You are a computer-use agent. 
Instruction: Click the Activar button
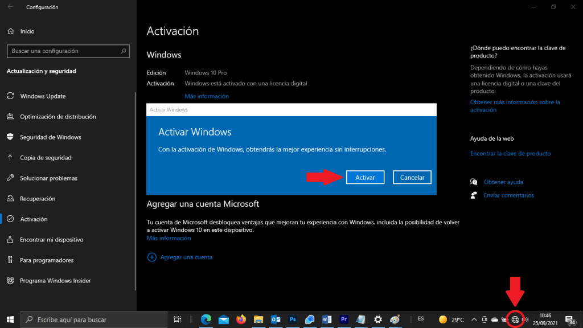click(x=365, y=178)
